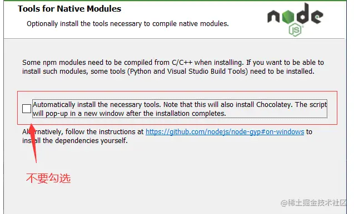Click the "Automatically install the necessary tools" label
The image size is (354, 214).
coord(97,105)
